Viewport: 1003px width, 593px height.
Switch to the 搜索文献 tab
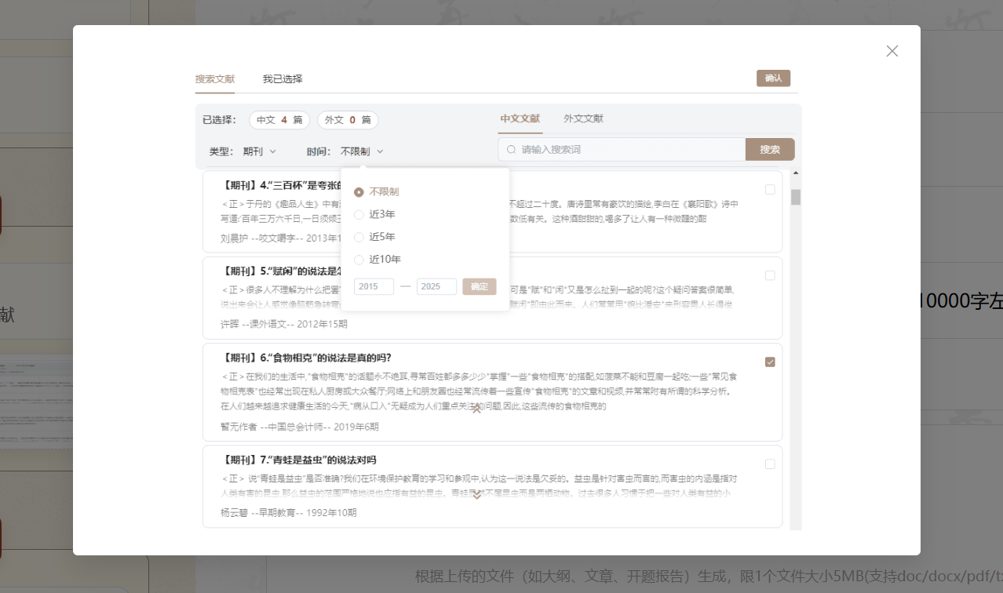215,79
